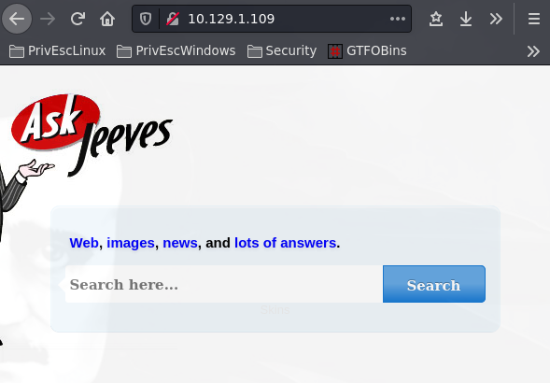Open the PrivEscLinux bookmarks folder
This screenshot has width=550, height=383.
[57, 50]
